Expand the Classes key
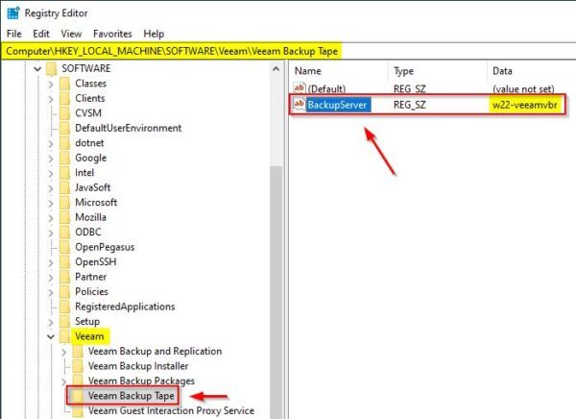Screen dimensions: 576x419 [x=51, y=85]
